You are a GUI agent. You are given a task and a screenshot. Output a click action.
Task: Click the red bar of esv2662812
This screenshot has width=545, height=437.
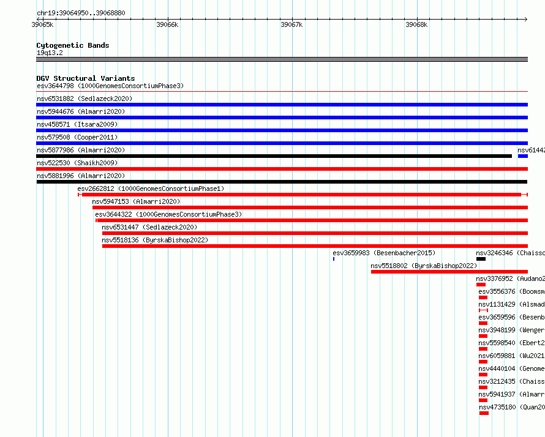pyautogui.click(x=303, y=195)
